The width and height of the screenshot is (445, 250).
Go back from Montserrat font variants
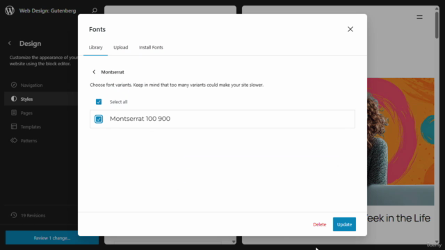pyautogui.click(x=94, y=72)
